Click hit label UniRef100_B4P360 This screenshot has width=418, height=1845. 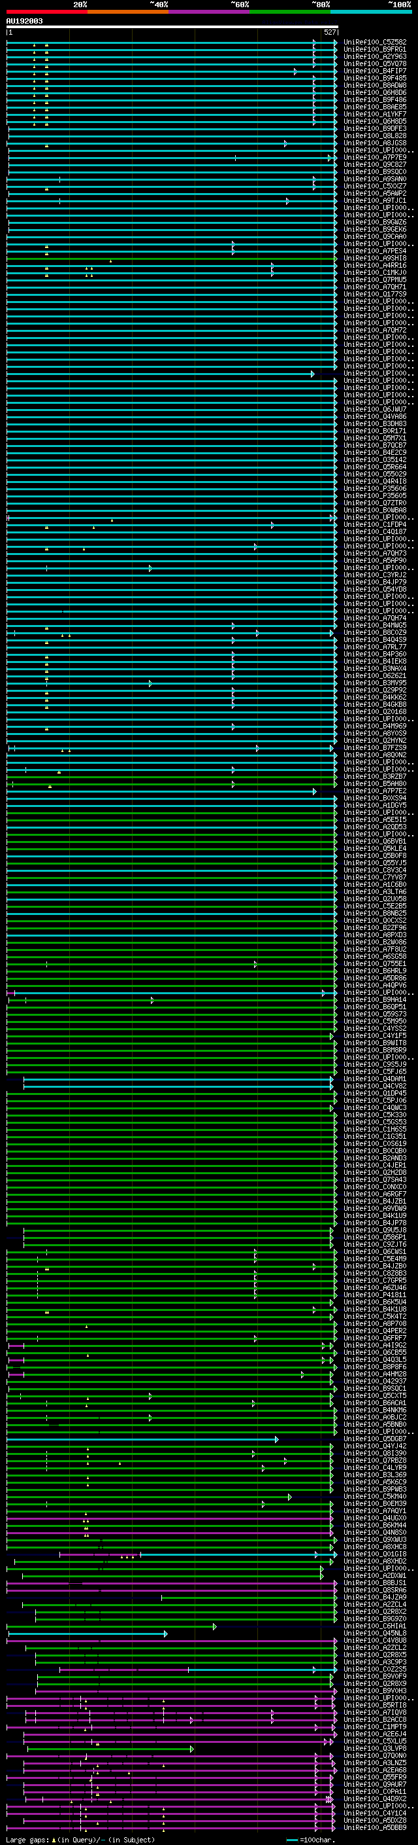(375, 654)
